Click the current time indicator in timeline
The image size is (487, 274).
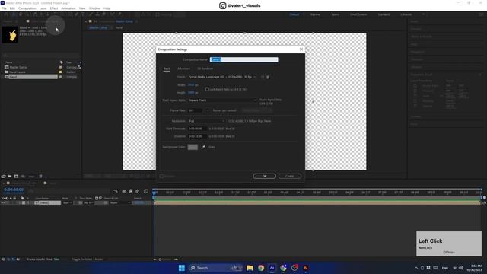(x=154, y=193)
